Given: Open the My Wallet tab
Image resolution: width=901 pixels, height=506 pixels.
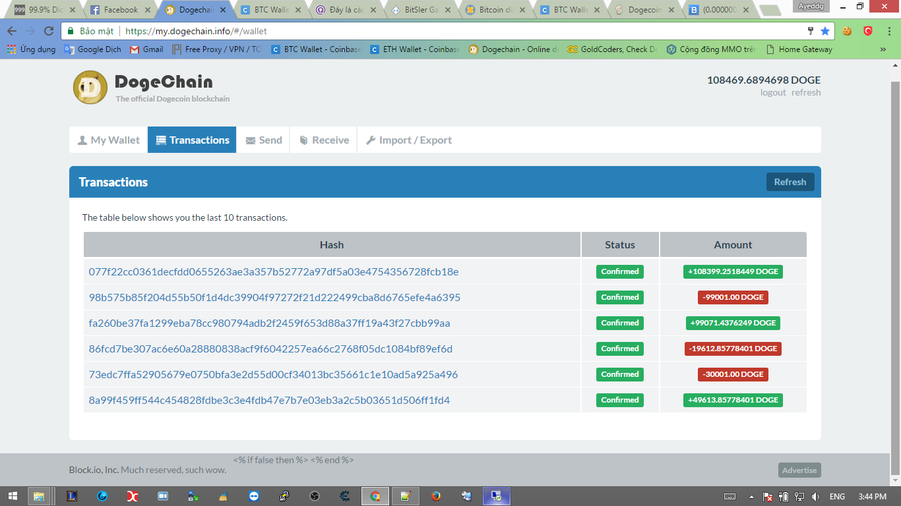Looking at the screenshot, I should pos(109,140).
